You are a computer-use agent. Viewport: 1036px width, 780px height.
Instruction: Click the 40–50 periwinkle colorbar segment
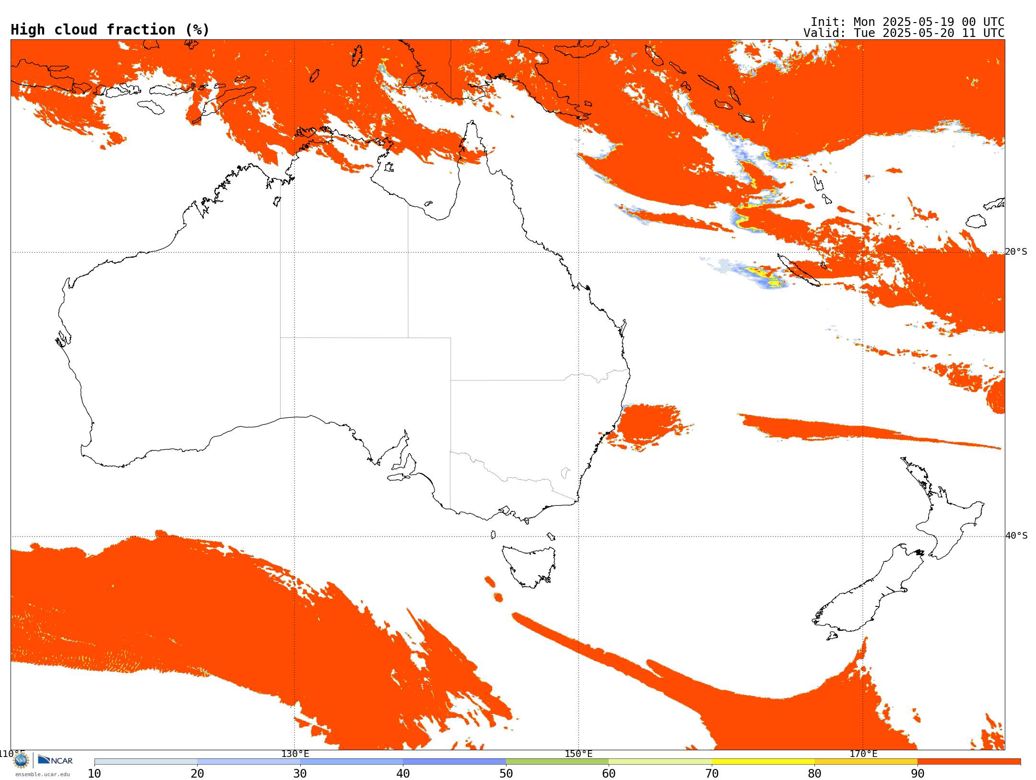454,762
